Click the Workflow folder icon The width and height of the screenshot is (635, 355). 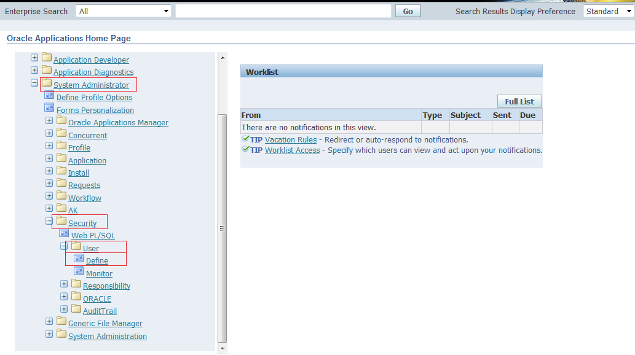[x=61, y=197]
